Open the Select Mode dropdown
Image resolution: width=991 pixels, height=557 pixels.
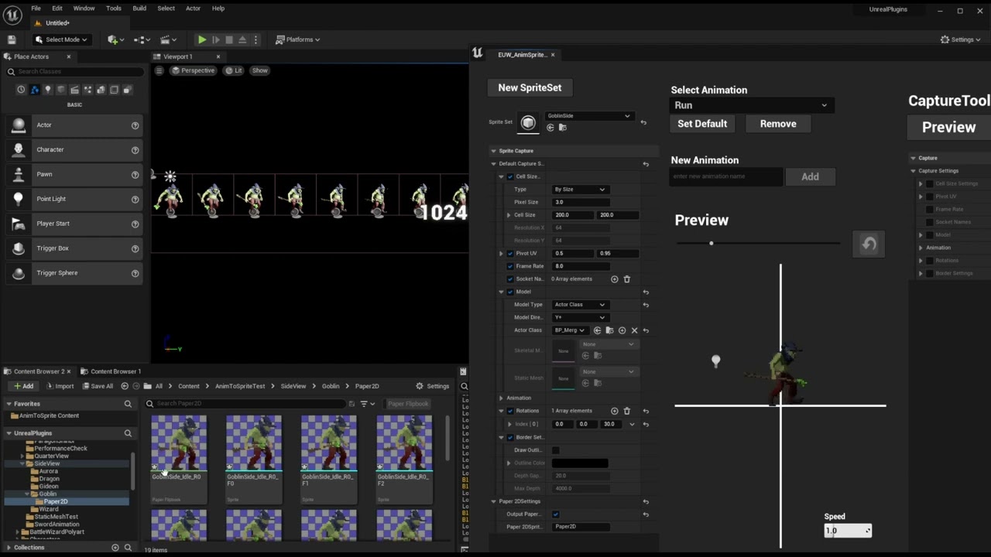(x=62, y=39)
